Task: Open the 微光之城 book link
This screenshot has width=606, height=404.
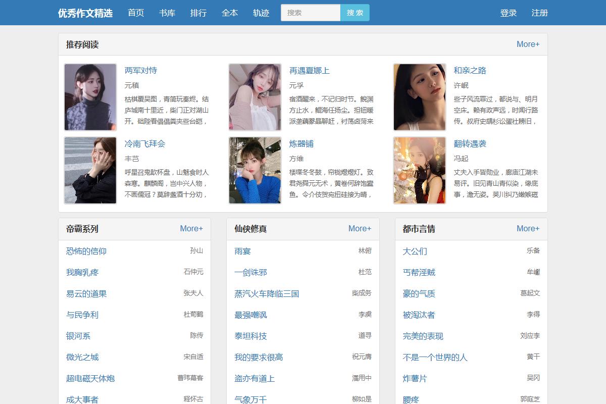Action: click(82, 357)
